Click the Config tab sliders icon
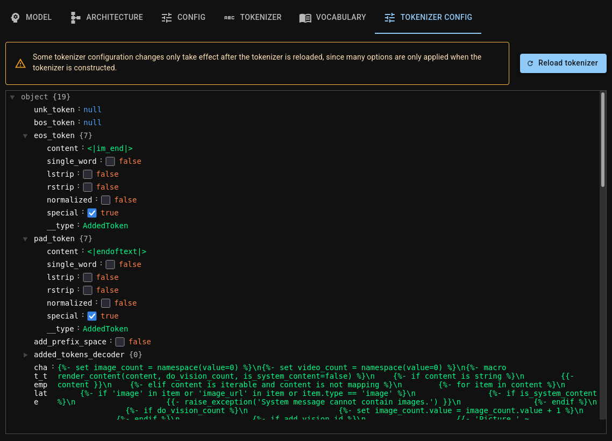 pyautogui.click(x=167, y=18)
